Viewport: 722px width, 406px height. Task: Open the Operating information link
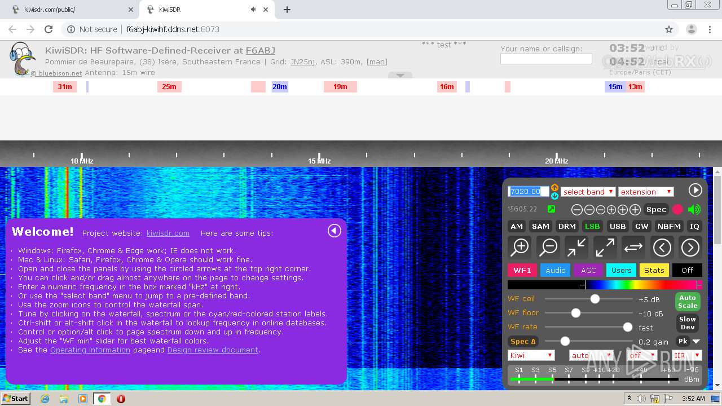point(90,350)
